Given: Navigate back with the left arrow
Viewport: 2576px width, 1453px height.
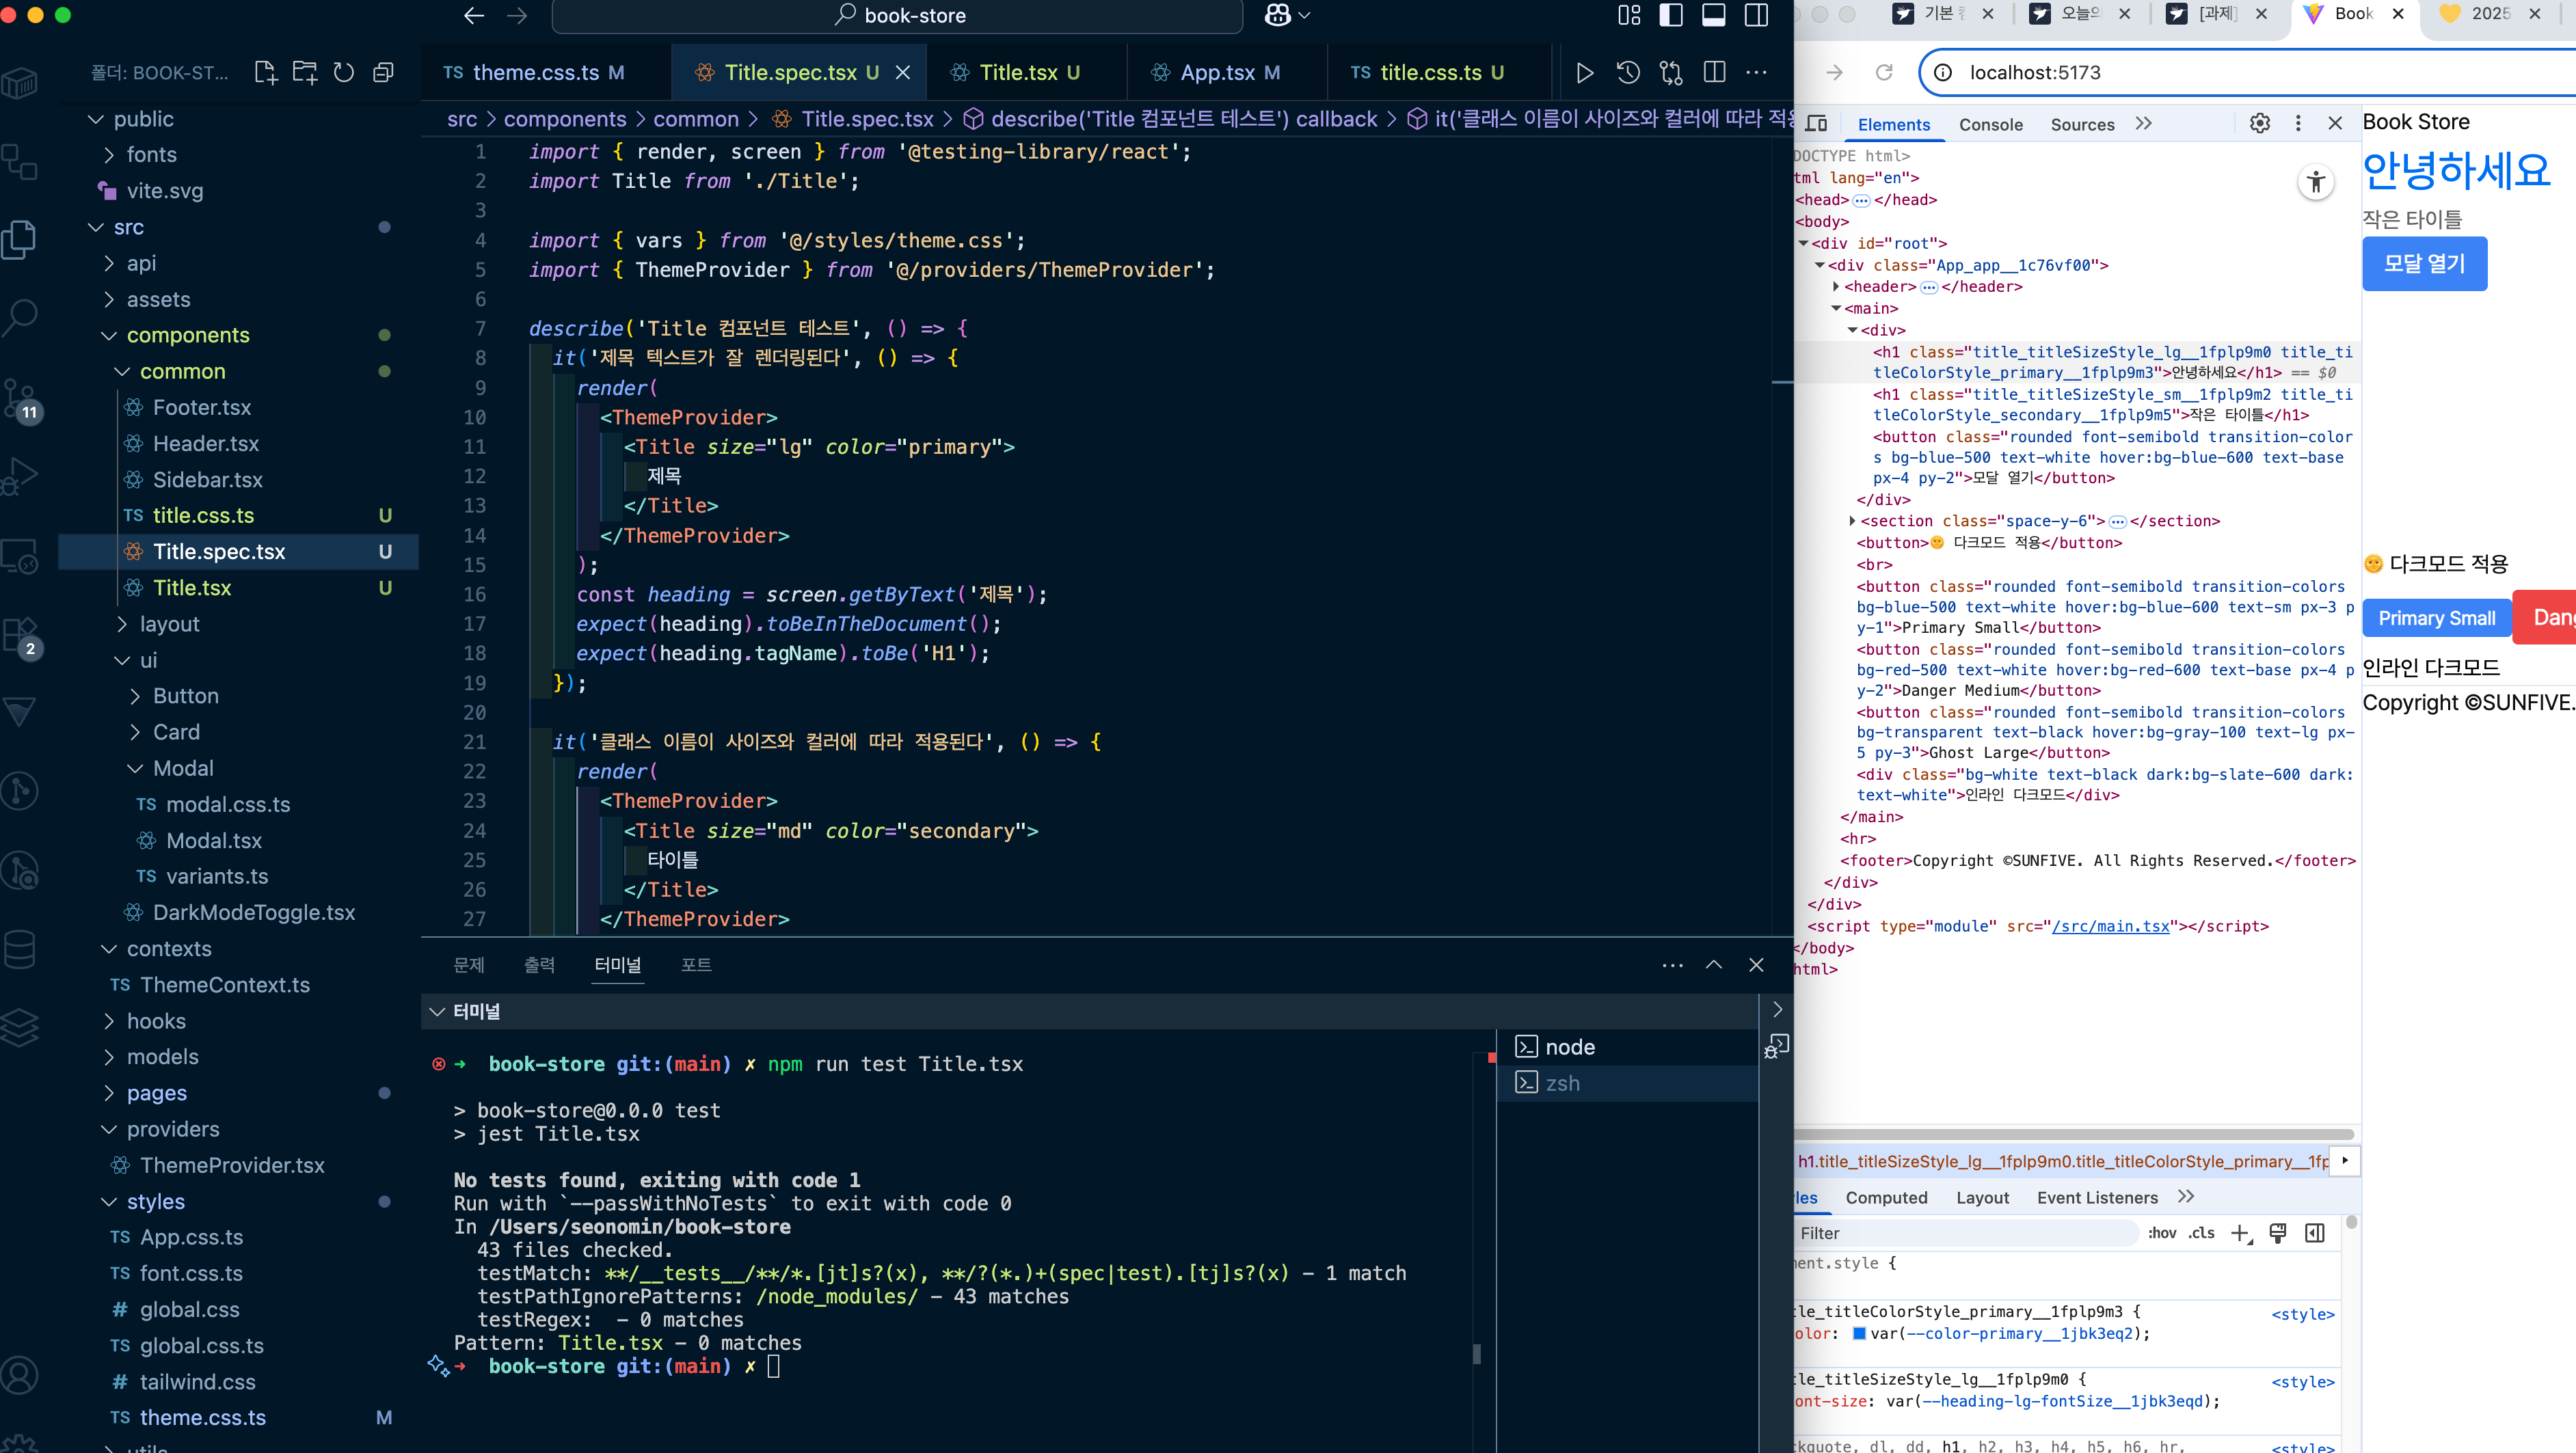Looking at the screenshot, I should tap(474, 16).
